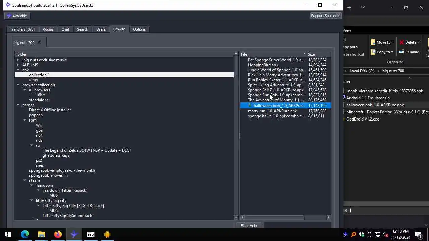Open Windows Security shield in system tray
The image size is (429, 241).
pos(362,234)
